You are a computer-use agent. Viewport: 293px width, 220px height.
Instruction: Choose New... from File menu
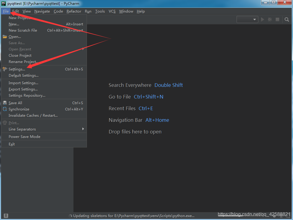pyautogui.click(x=44, y=24)
